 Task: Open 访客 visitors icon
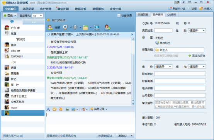coord(192,9)
